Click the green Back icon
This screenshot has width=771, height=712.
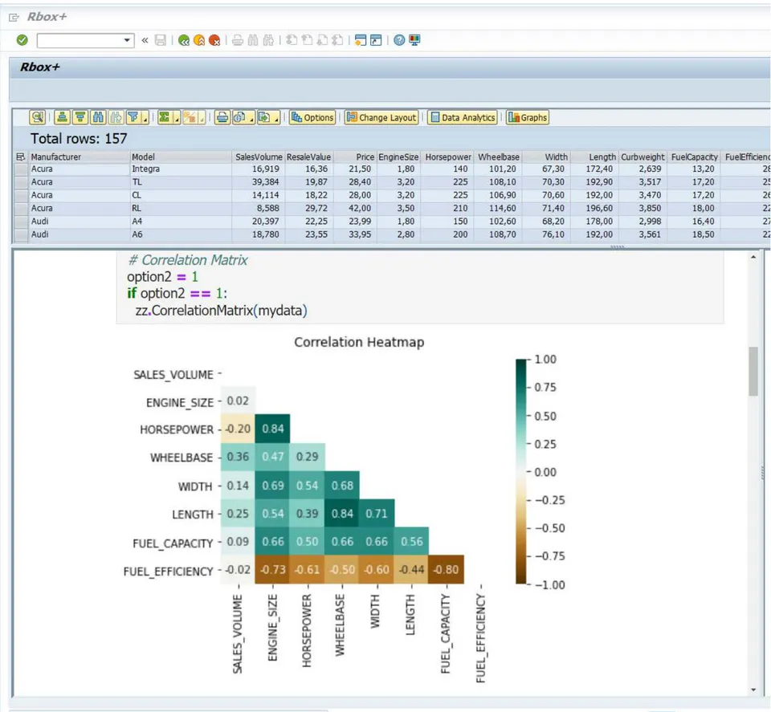pyautogui.click(x=184, y=40)
